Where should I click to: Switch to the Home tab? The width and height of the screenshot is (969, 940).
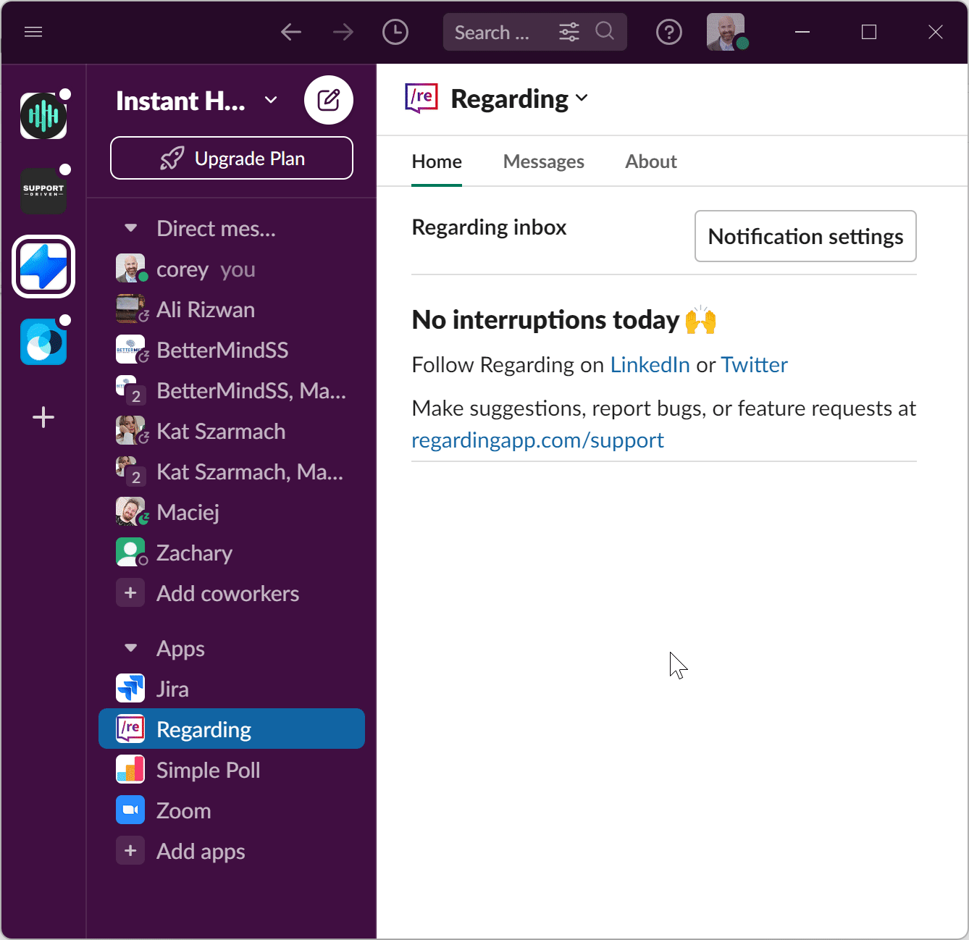(x=437, y=161)
